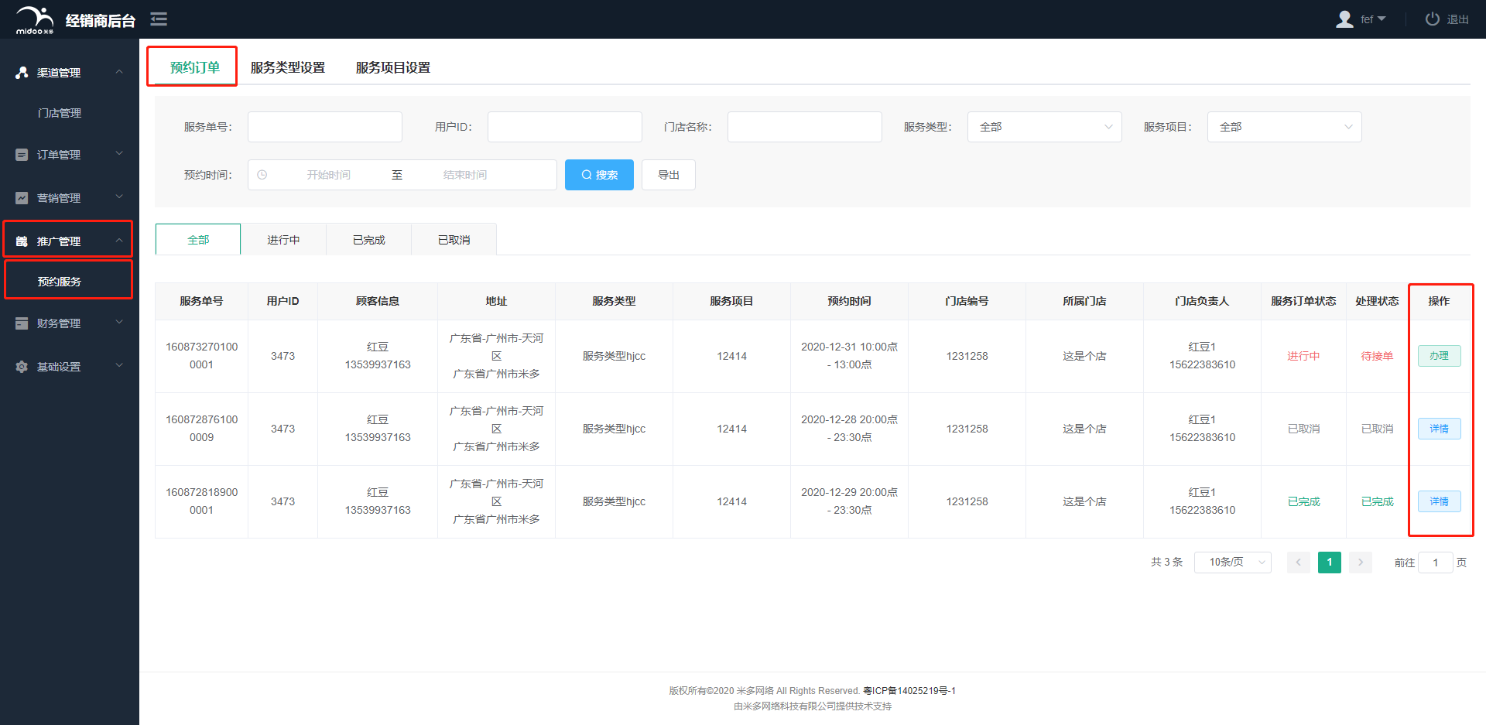The width and height of the screenshot is (1486, 725).
Task: Expand the 基础设置 menu chevron
Action: pyautogui.click(x=119, y=366)
